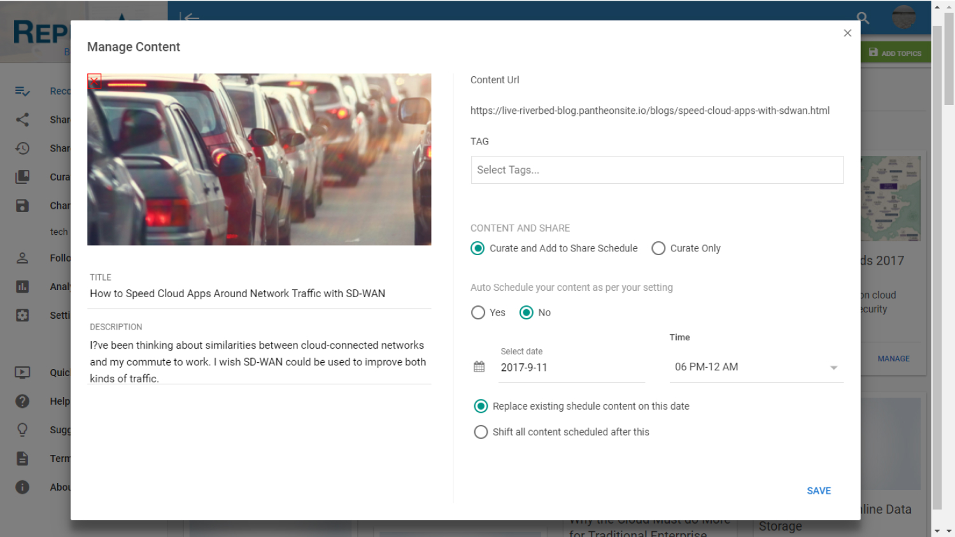Collapse sidebar with back arrow icon
This screenshot has height=537, width=955.
point(189,18)
